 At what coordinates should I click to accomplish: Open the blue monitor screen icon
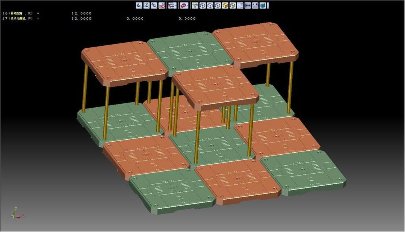tap(263, 6)
